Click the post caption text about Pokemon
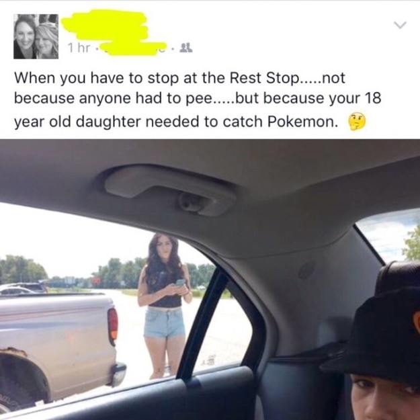Screen dimensions: 420x420 (198, 99)
